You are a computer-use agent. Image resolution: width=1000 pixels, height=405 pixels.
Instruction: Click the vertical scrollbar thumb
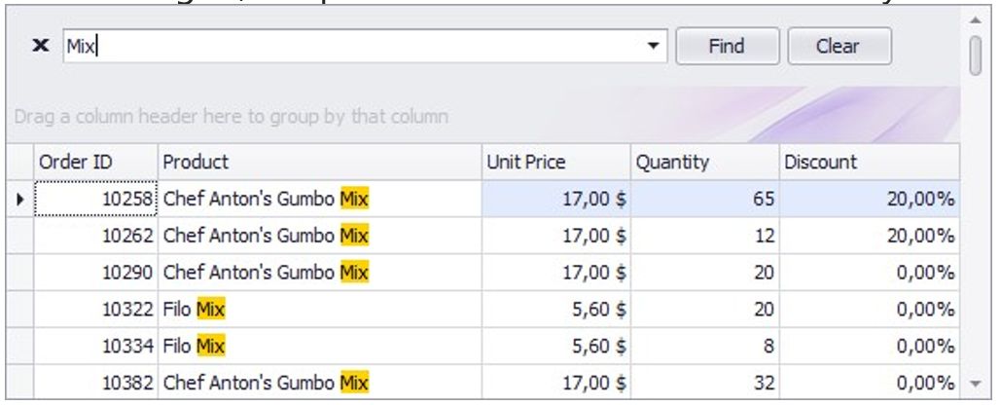(x=976, y=56)
